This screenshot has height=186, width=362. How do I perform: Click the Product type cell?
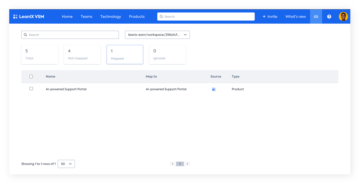238,89
